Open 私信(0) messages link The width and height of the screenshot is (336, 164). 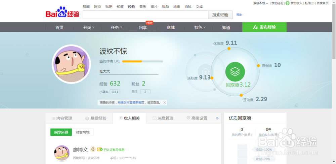pos(310,3)
